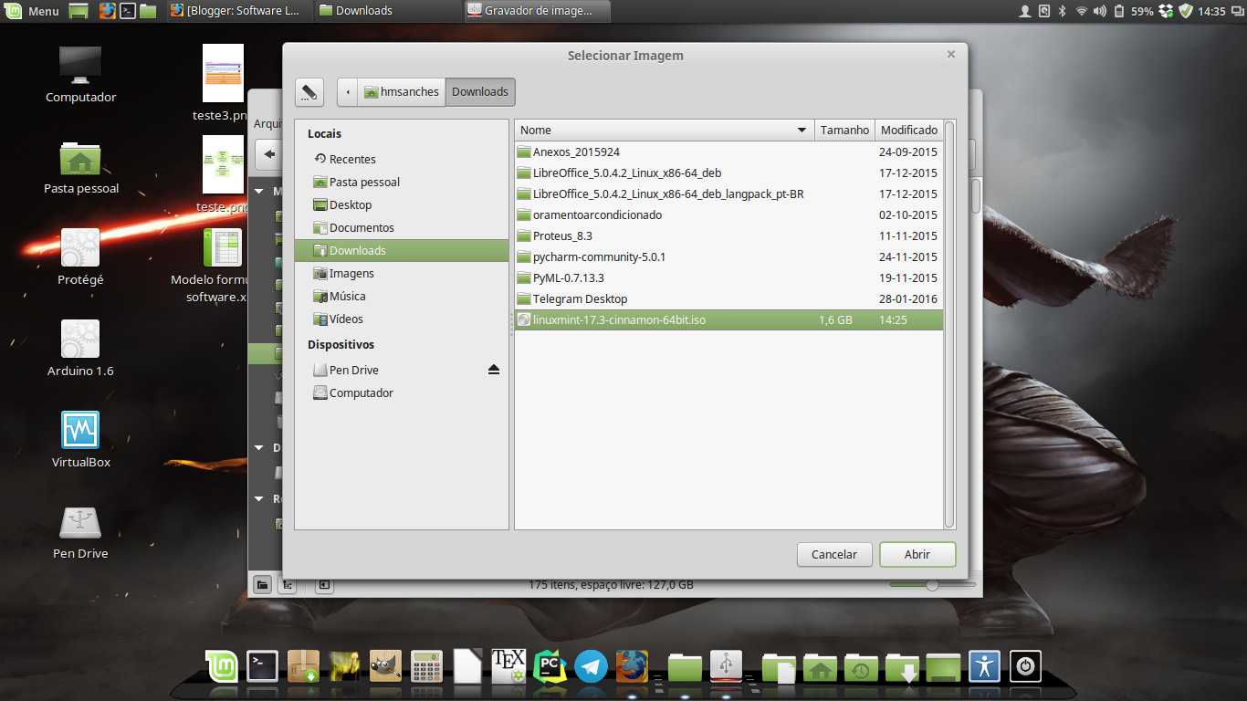Launch Firefox from the dock
The width and height of the screenshot is (1247, 701).
(632, 666)
